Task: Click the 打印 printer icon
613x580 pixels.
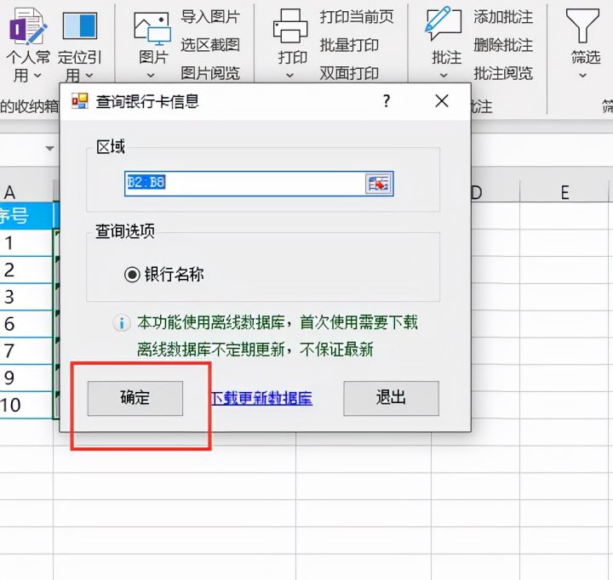Action: (290, 26)
